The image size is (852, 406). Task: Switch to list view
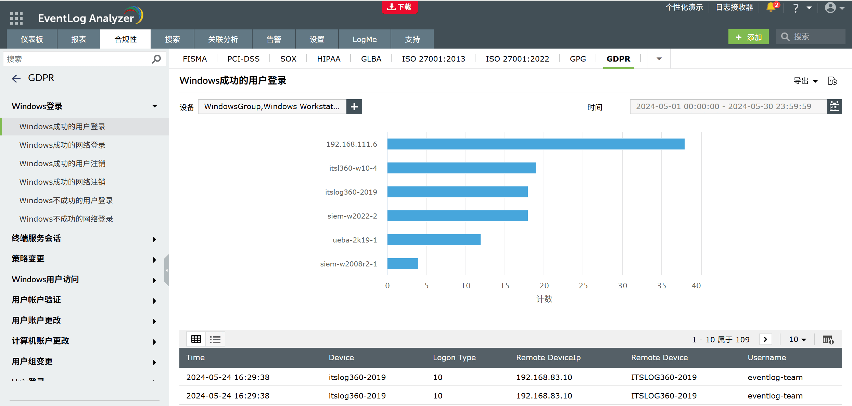tap(215, 339)
